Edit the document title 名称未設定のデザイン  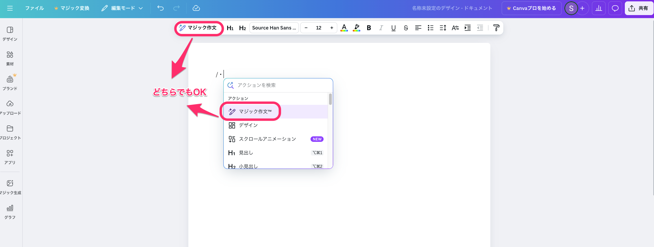tap(452, 8)
